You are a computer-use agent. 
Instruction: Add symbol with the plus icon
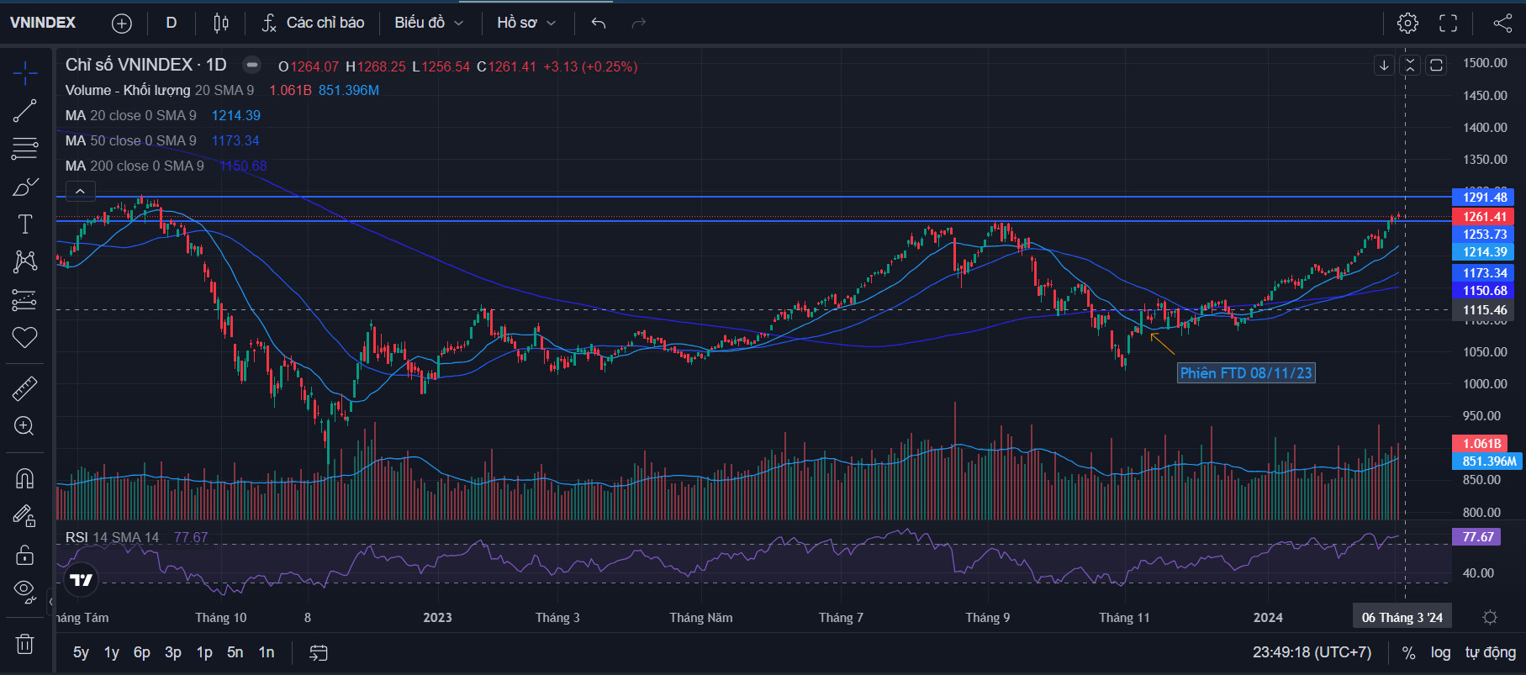point(122,23)
